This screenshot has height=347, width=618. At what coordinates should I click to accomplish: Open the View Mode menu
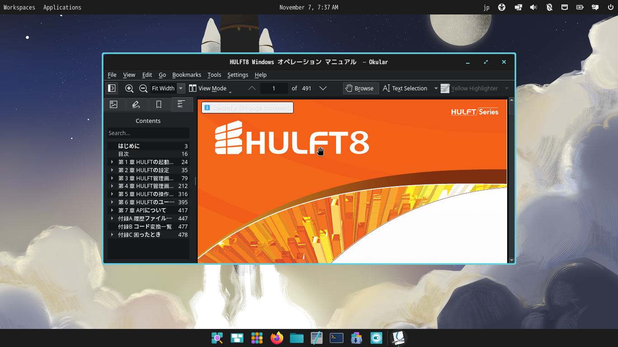pos(210,89)
